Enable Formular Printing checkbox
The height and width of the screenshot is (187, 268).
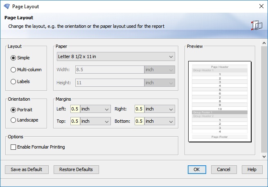(x=14, y=147)
